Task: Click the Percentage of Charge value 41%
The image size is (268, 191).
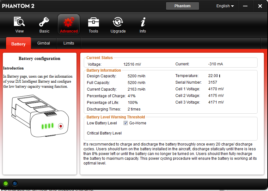Action: (x=131, y=96)
